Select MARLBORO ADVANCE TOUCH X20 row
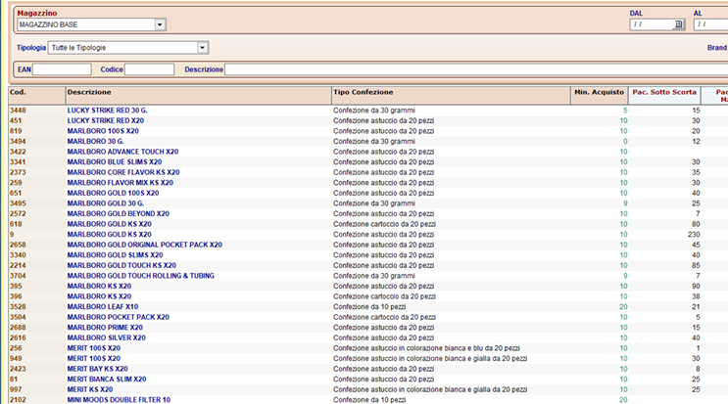Screen dimensions: 728x404 point(368,152)
